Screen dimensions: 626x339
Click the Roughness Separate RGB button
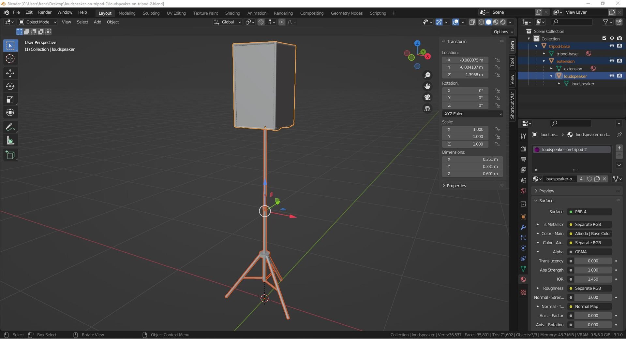[589, 288]
